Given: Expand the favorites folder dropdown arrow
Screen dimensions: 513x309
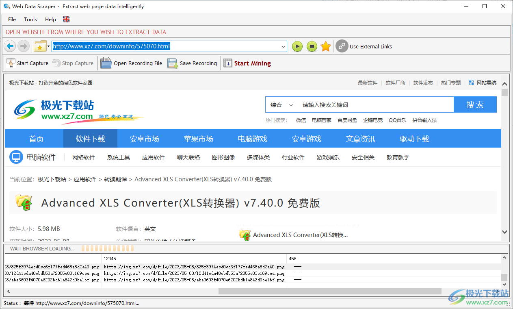Looking at the screenshot, I should point(49,46).
